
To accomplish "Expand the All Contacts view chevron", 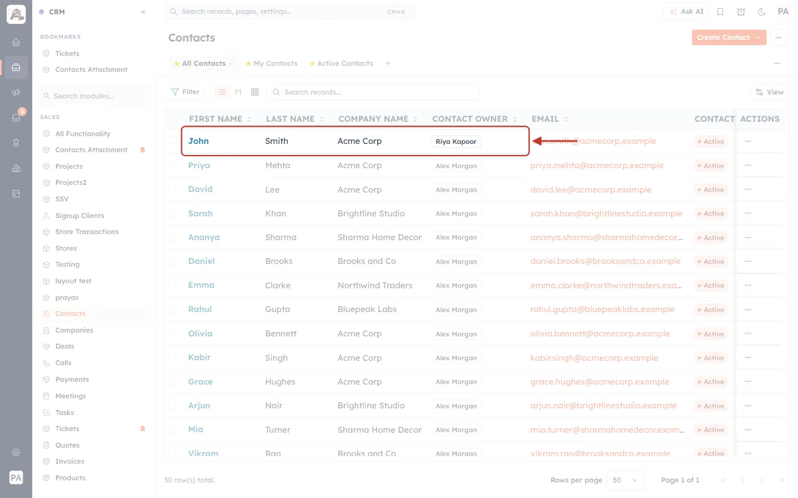I will tap(231, 64).
